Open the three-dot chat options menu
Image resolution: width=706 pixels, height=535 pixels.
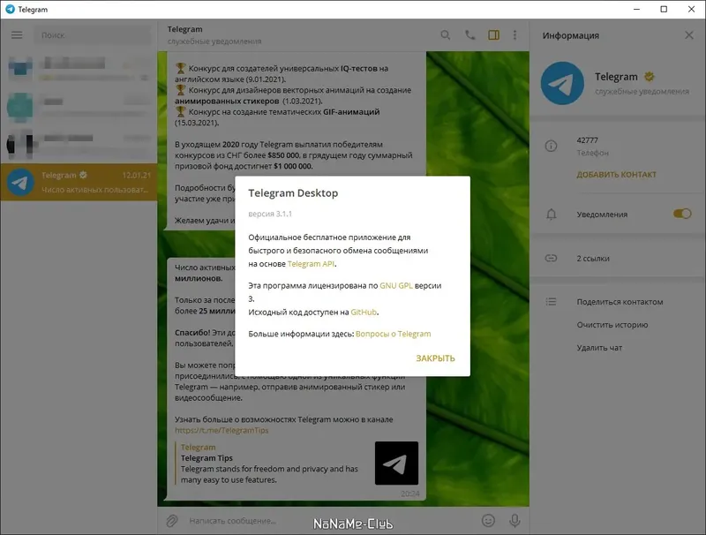514,35
